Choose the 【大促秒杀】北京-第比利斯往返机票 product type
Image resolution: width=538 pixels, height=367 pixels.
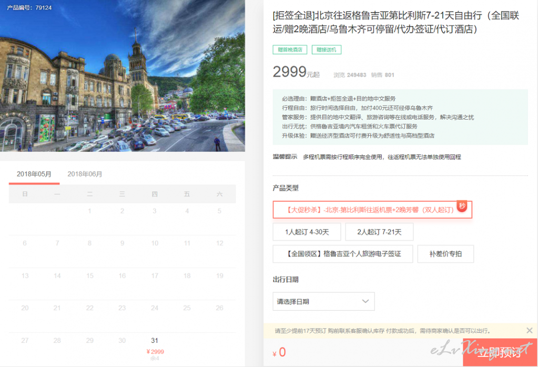(x=372, y=209)
